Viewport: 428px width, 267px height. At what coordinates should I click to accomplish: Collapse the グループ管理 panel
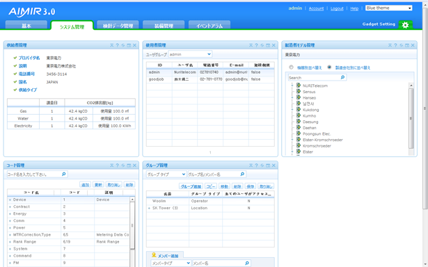pos(251,165)
